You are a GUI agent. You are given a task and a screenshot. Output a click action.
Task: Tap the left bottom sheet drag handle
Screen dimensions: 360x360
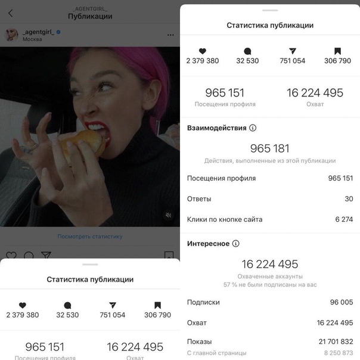pyautogui.click(x=90, y=265)
